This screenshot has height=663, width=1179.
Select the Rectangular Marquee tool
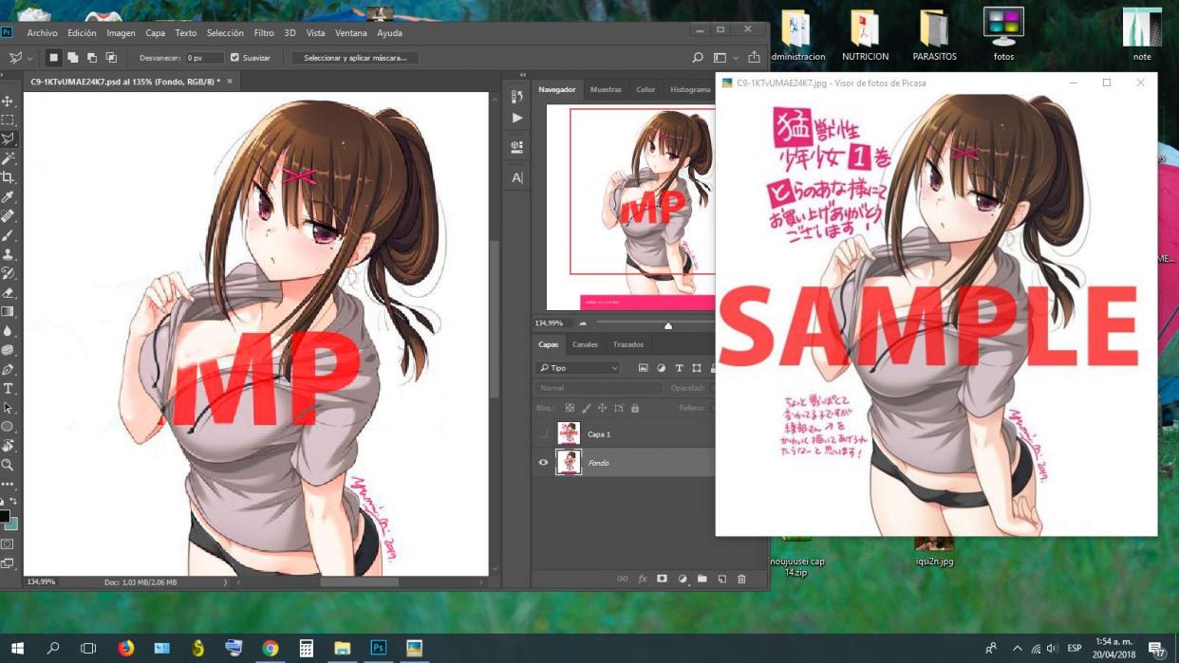tap(8, 120)
